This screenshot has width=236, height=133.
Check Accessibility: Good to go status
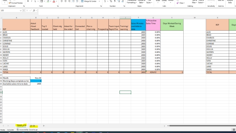[x=27, y=130]
